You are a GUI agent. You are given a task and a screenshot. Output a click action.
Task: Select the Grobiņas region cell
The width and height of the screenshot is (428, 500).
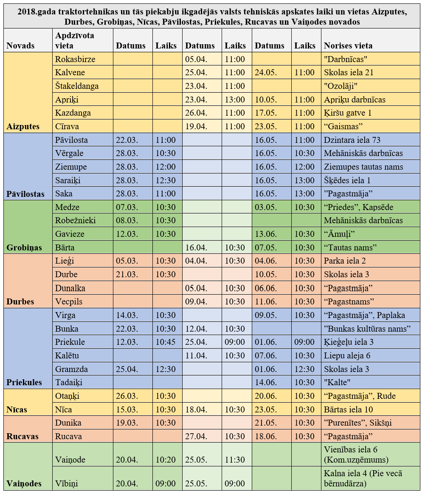coord(24,247)
